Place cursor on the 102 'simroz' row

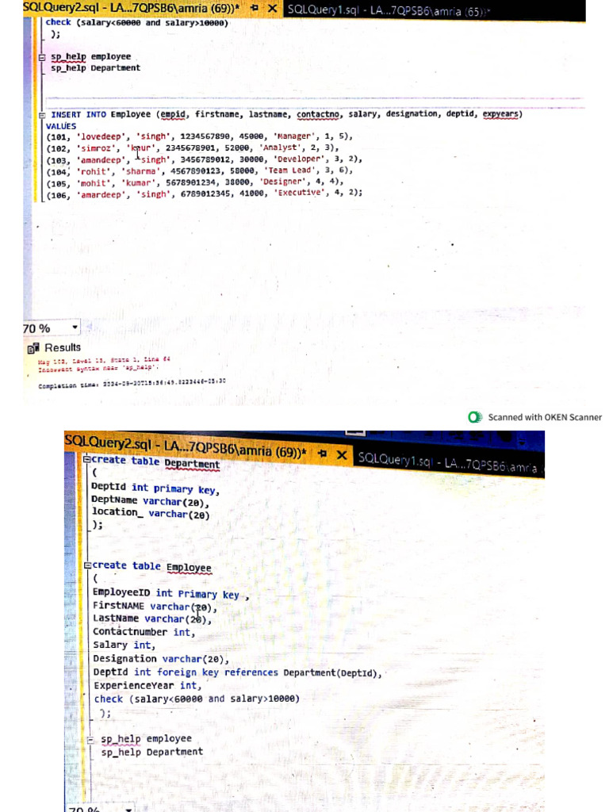pyautogui.click(x=193, y=147)
